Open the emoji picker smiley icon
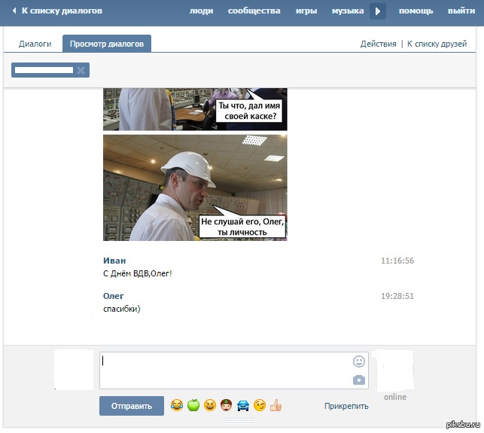484x433 pixels. click(359, 361)
